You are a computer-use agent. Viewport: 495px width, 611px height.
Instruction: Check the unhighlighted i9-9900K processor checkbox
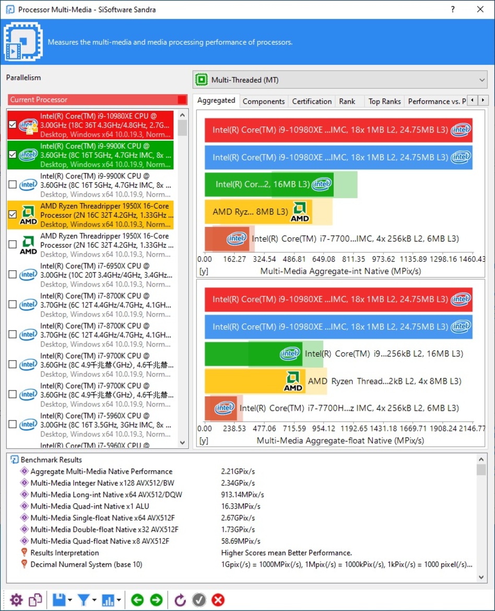pos(13,185)
